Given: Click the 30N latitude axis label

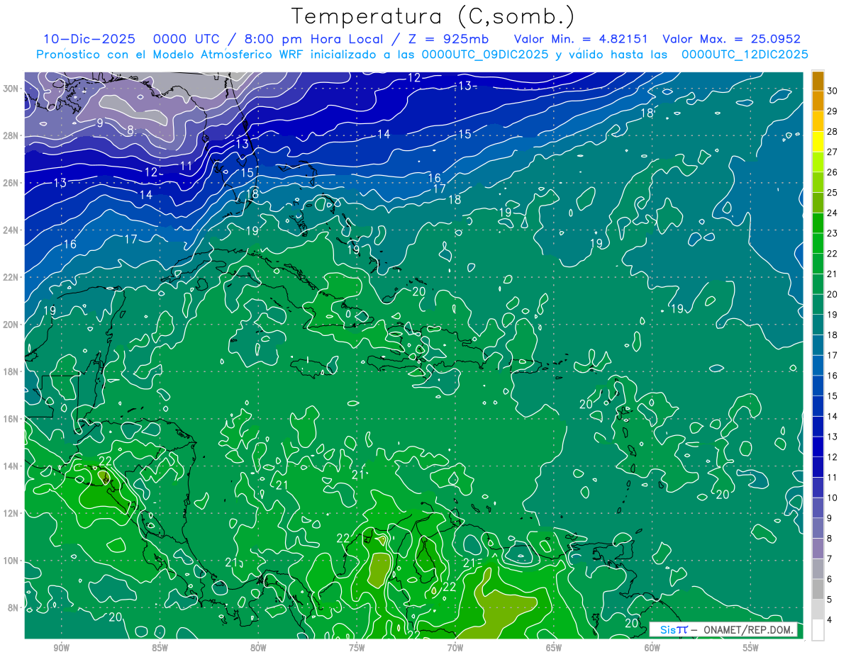Looking at the screenshot, I should pos(12,89).
